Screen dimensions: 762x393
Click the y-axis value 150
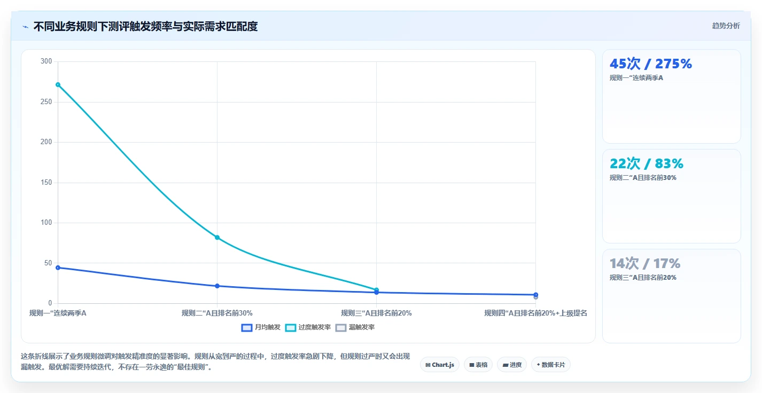click(46, 183)
